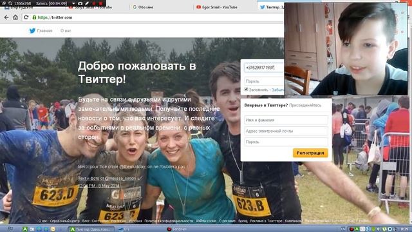The height and width of the screenshot is (232, 412).
Task: Click the Bandicam target selection icon
Action: click(5, 3)
